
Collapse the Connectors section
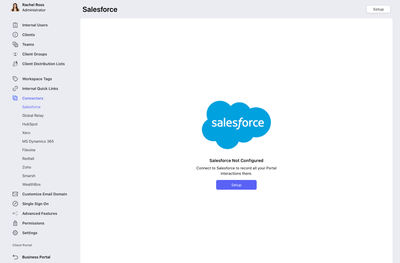33,98
